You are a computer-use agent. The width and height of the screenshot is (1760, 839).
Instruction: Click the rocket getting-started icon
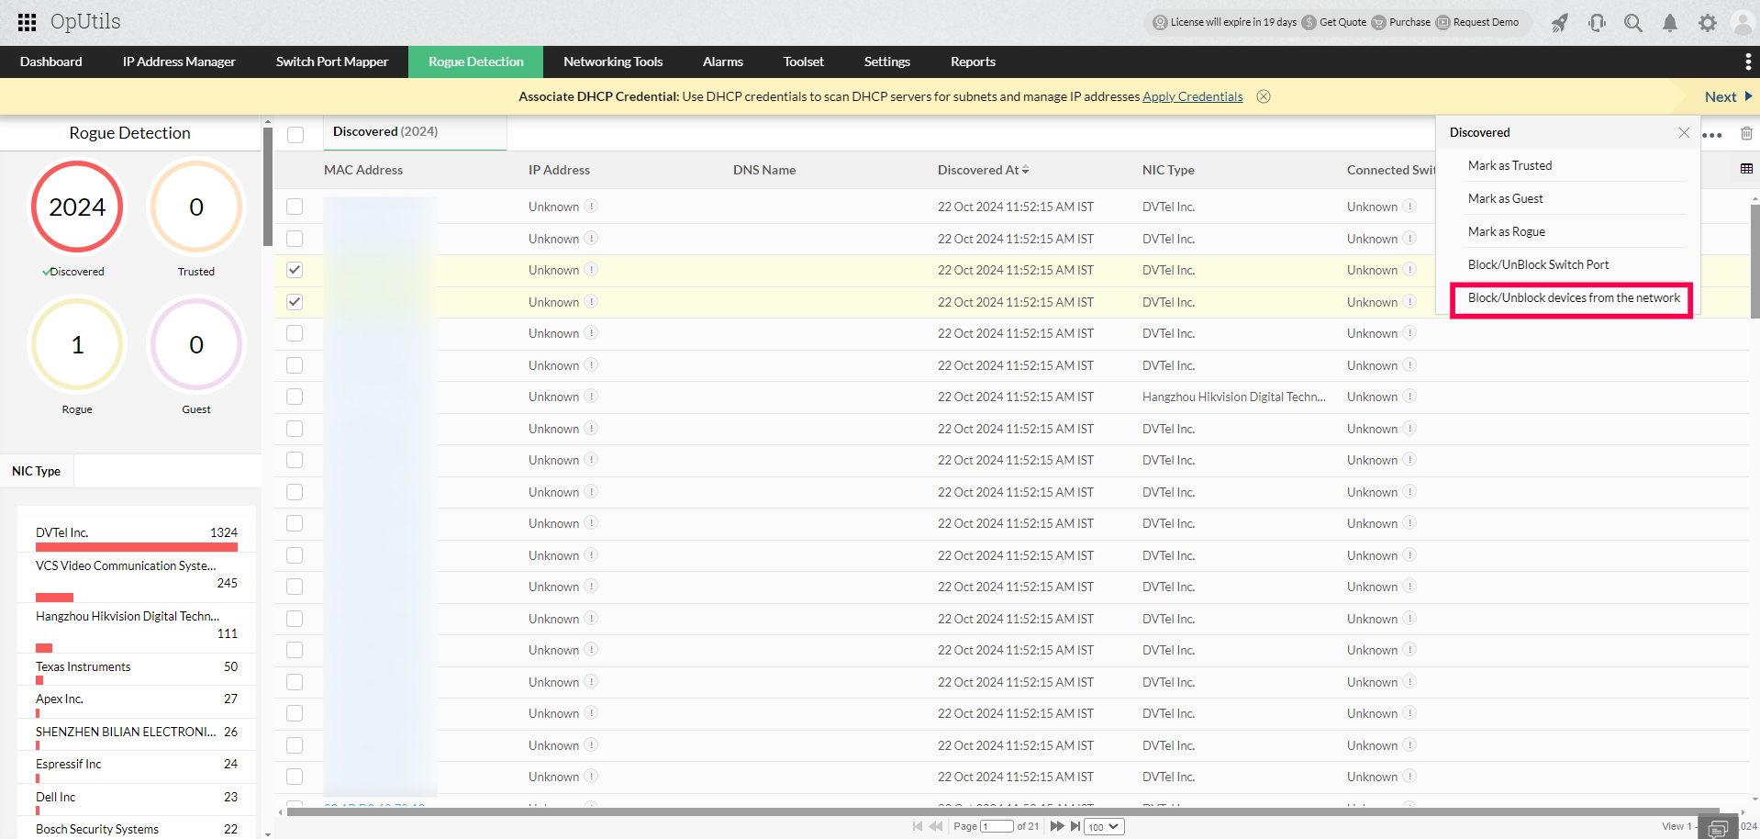click(x=1559, y=24)
